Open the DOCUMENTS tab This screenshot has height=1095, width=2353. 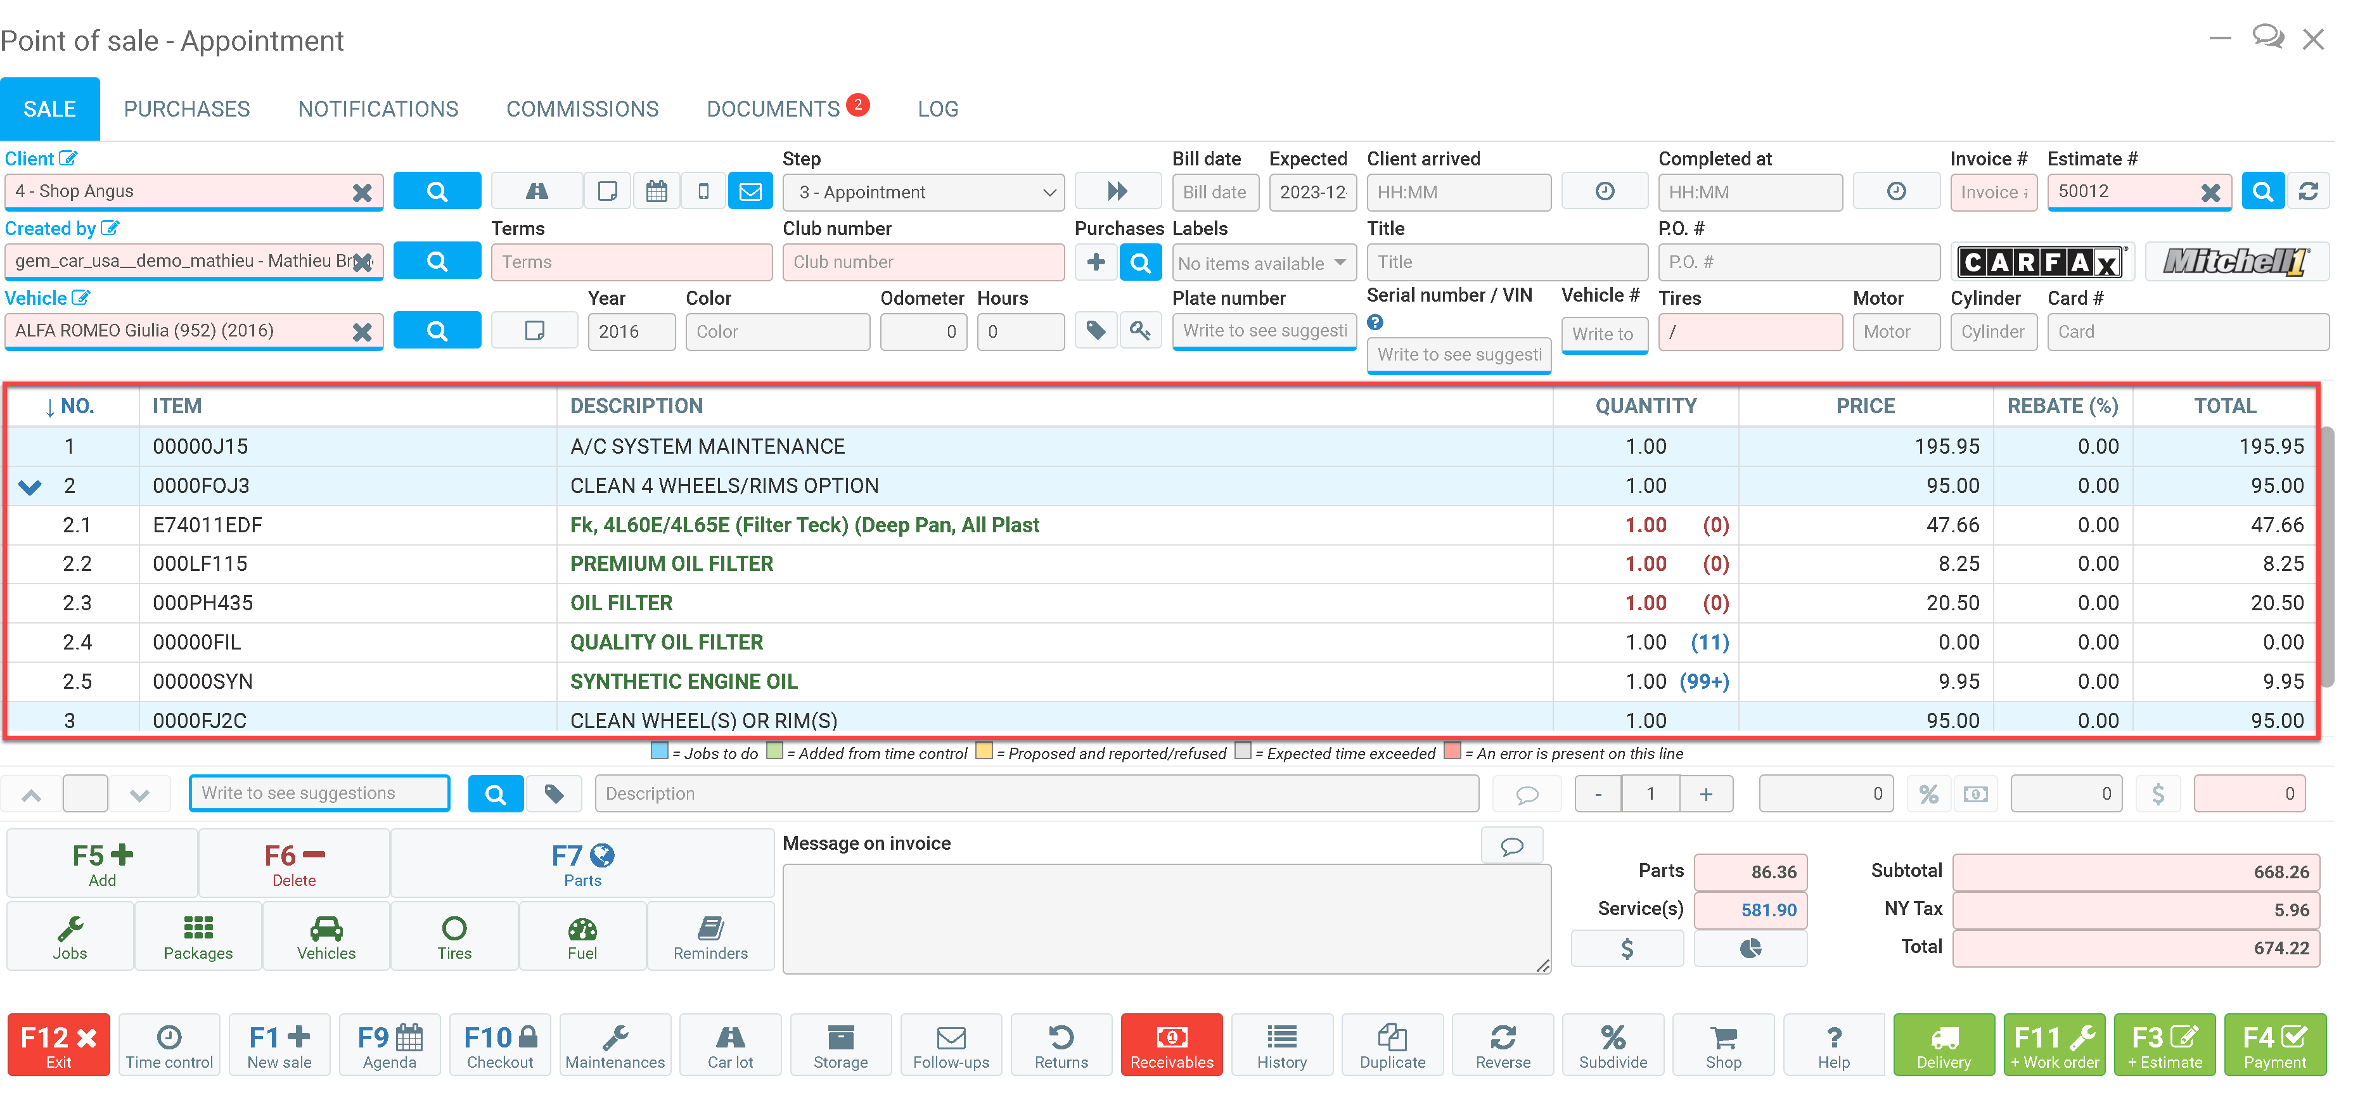pyautogui.click(x=773, y=109)
